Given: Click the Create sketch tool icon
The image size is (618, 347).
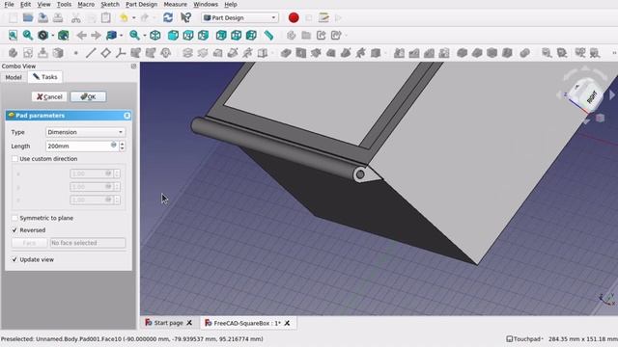Looking at the screenshot, I should tap(28, 53).
